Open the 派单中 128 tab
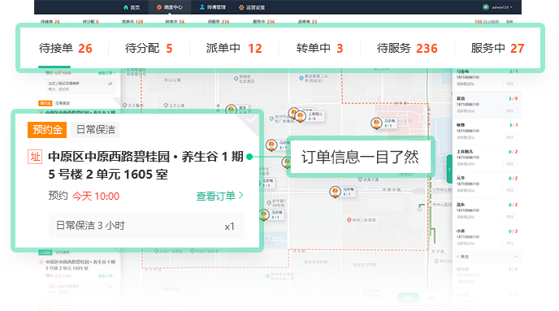The width and height of the screenshot is (559, 311). coord(132,21)
